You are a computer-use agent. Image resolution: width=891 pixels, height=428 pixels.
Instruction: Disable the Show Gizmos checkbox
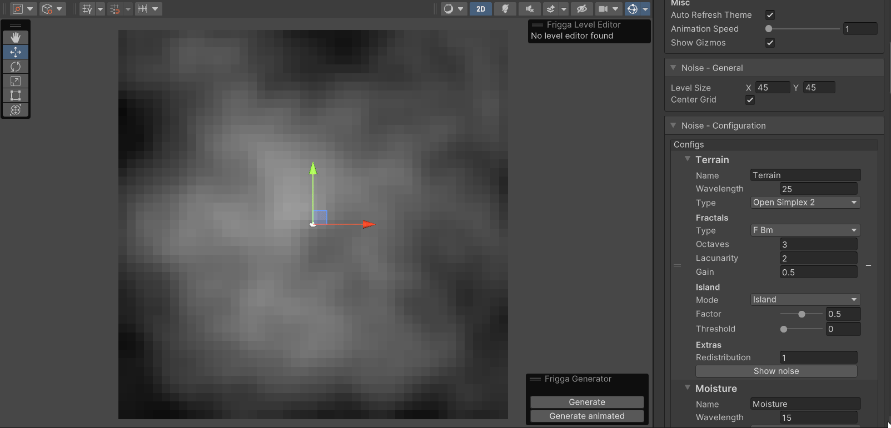(770, 43)
